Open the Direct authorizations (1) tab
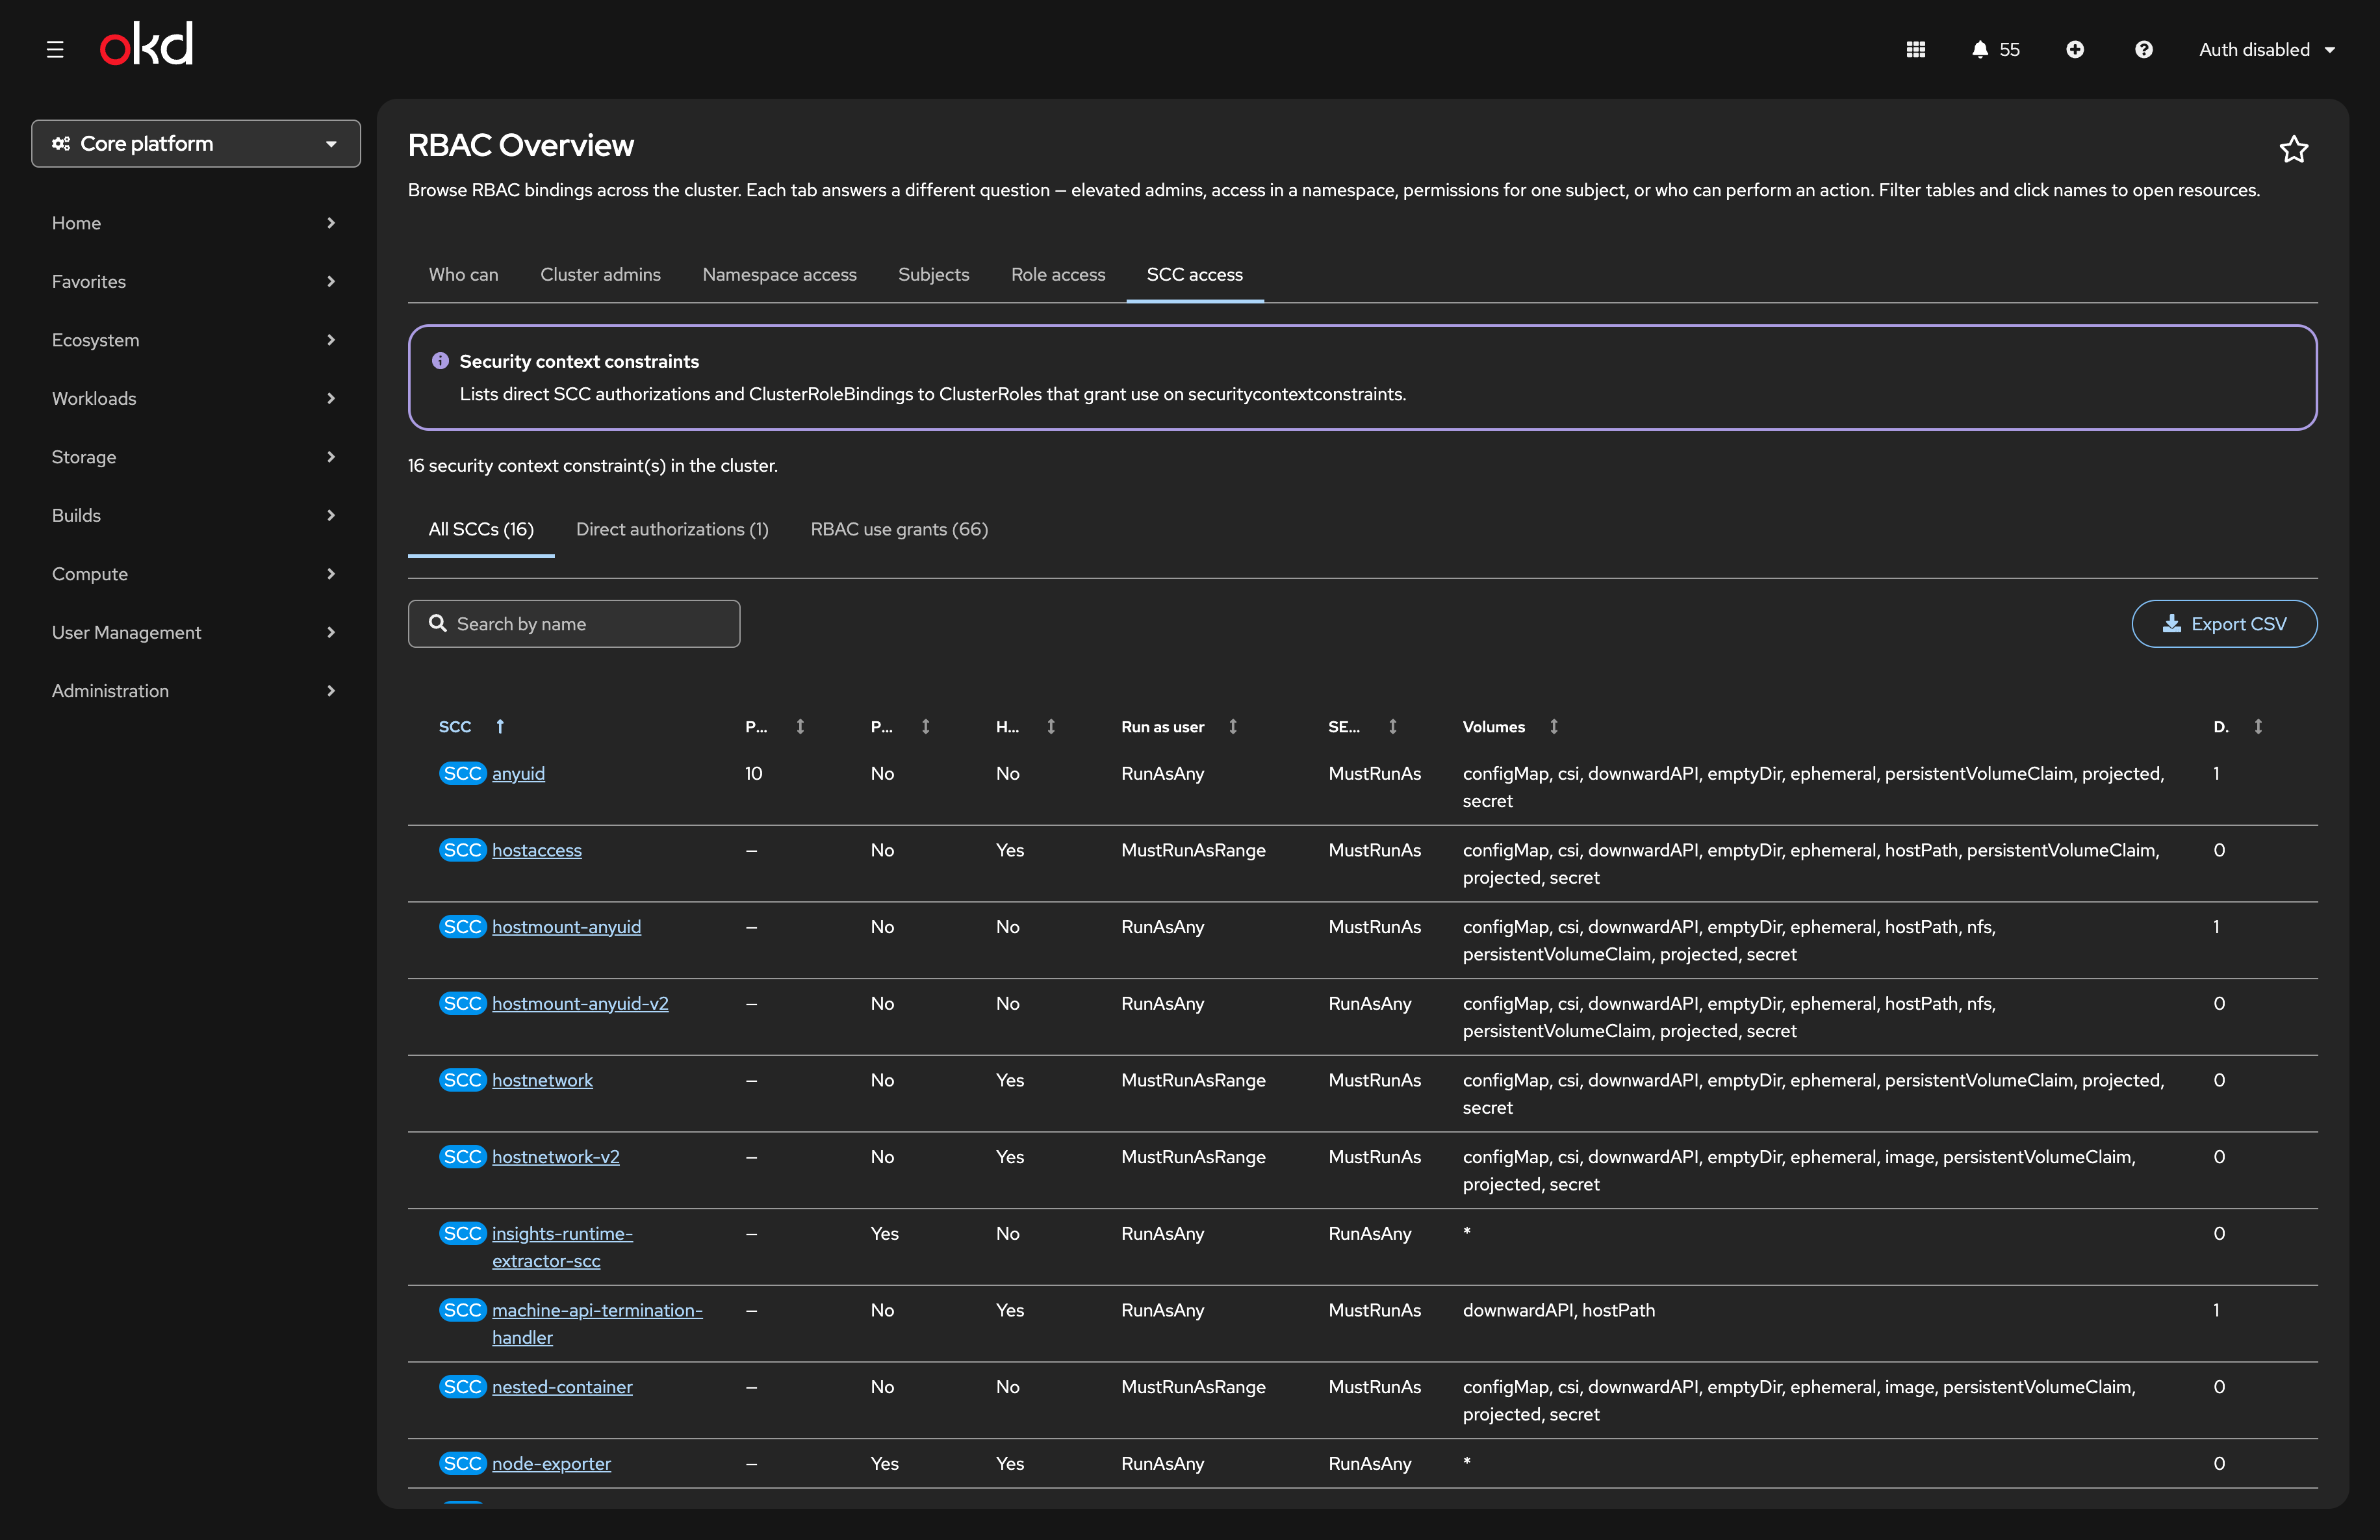Image resolution: width=2380 pixels, height=1540 pixels. click(x=672, y=529)
